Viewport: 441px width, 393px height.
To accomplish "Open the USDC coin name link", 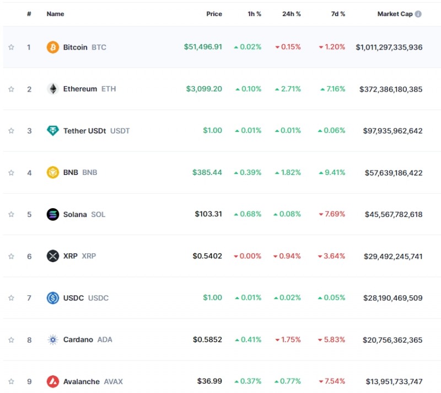I will [x=74, y=298].
